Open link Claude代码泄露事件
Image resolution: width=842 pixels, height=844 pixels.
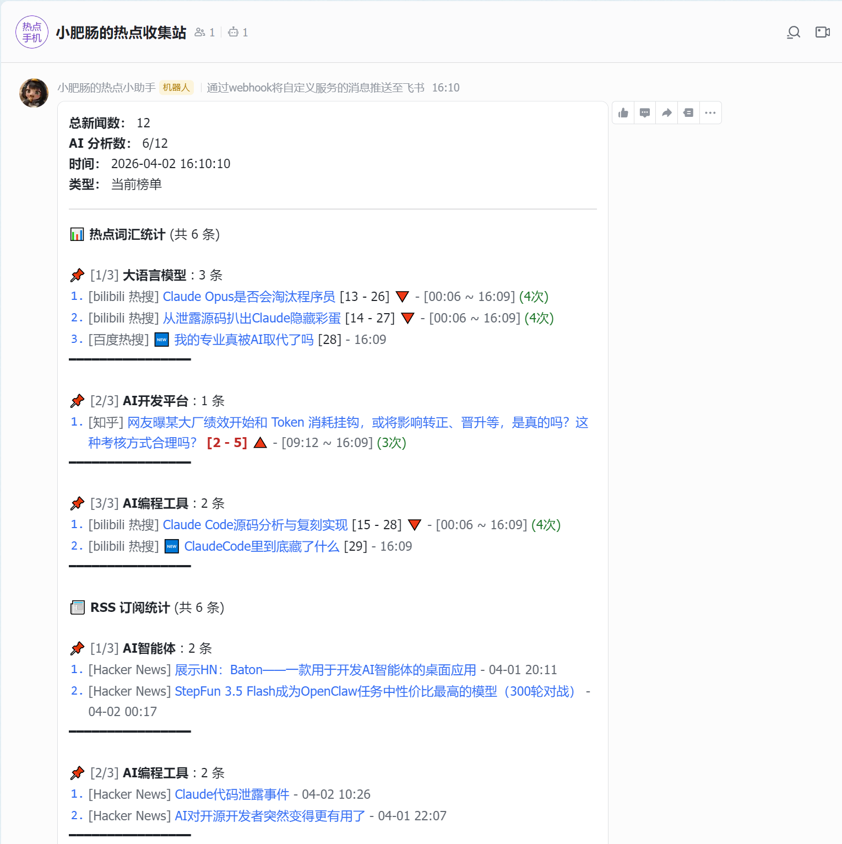click(x=232, y=794)
